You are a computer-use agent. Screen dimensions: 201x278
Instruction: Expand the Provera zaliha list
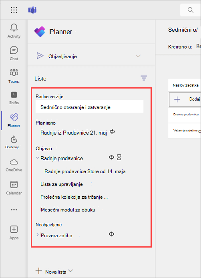[x=37, y=235]
